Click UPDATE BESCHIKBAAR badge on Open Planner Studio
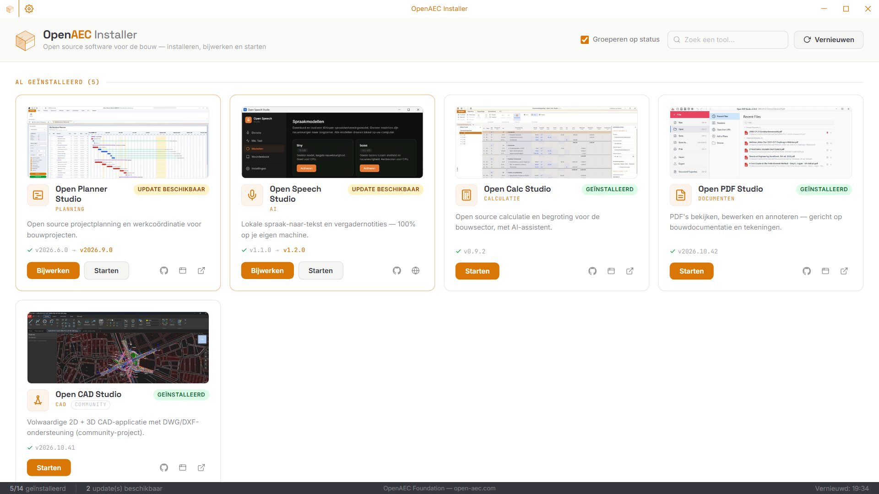Screen dimensions: 879x494 coord(171,189)
